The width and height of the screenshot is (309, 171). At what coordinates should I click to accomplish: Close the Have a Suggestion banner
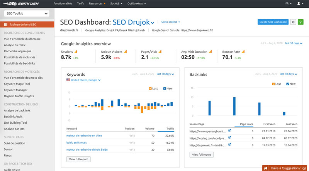(x=304, y=168)
